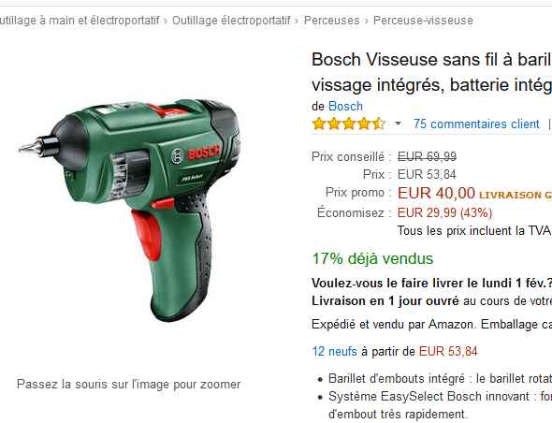The height and width of the screenshot is (423, 552).
Task: Click the Livraison gratuite label
Action: pos(516,195)
